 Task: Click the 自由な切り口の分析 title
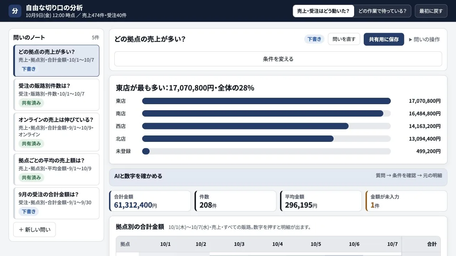tap(55, 8)
